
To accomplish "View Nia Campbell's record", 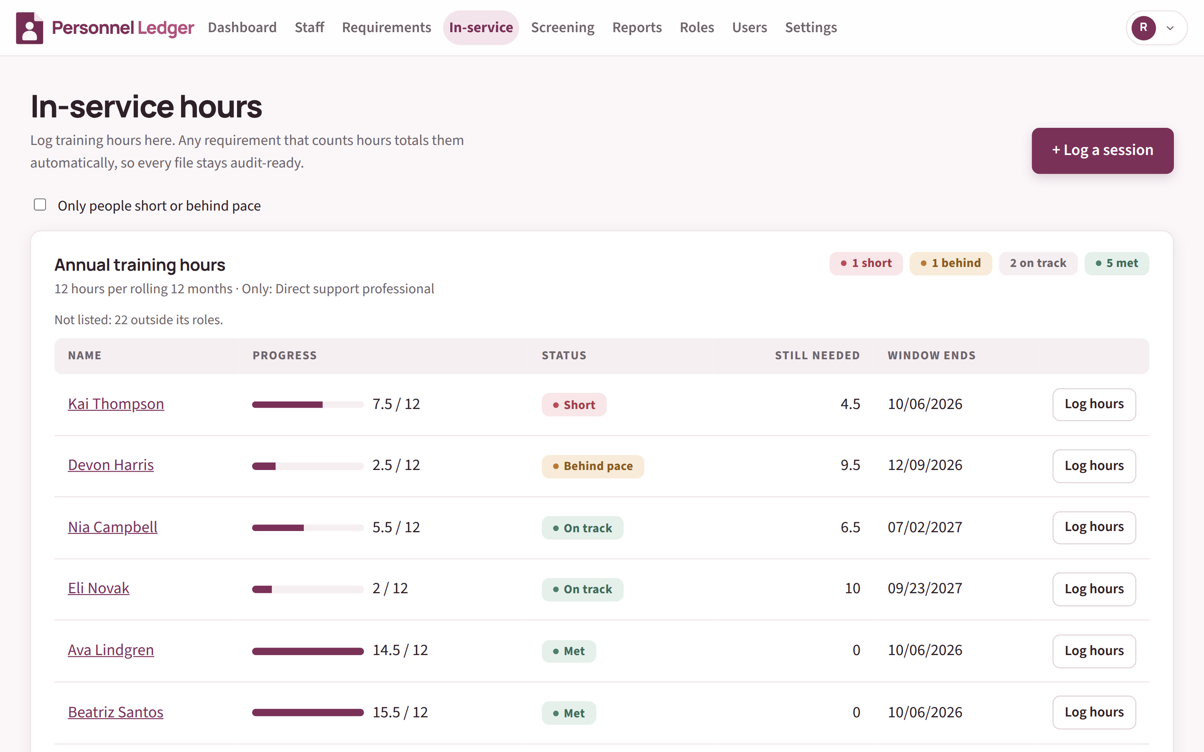I will (113, 527).
